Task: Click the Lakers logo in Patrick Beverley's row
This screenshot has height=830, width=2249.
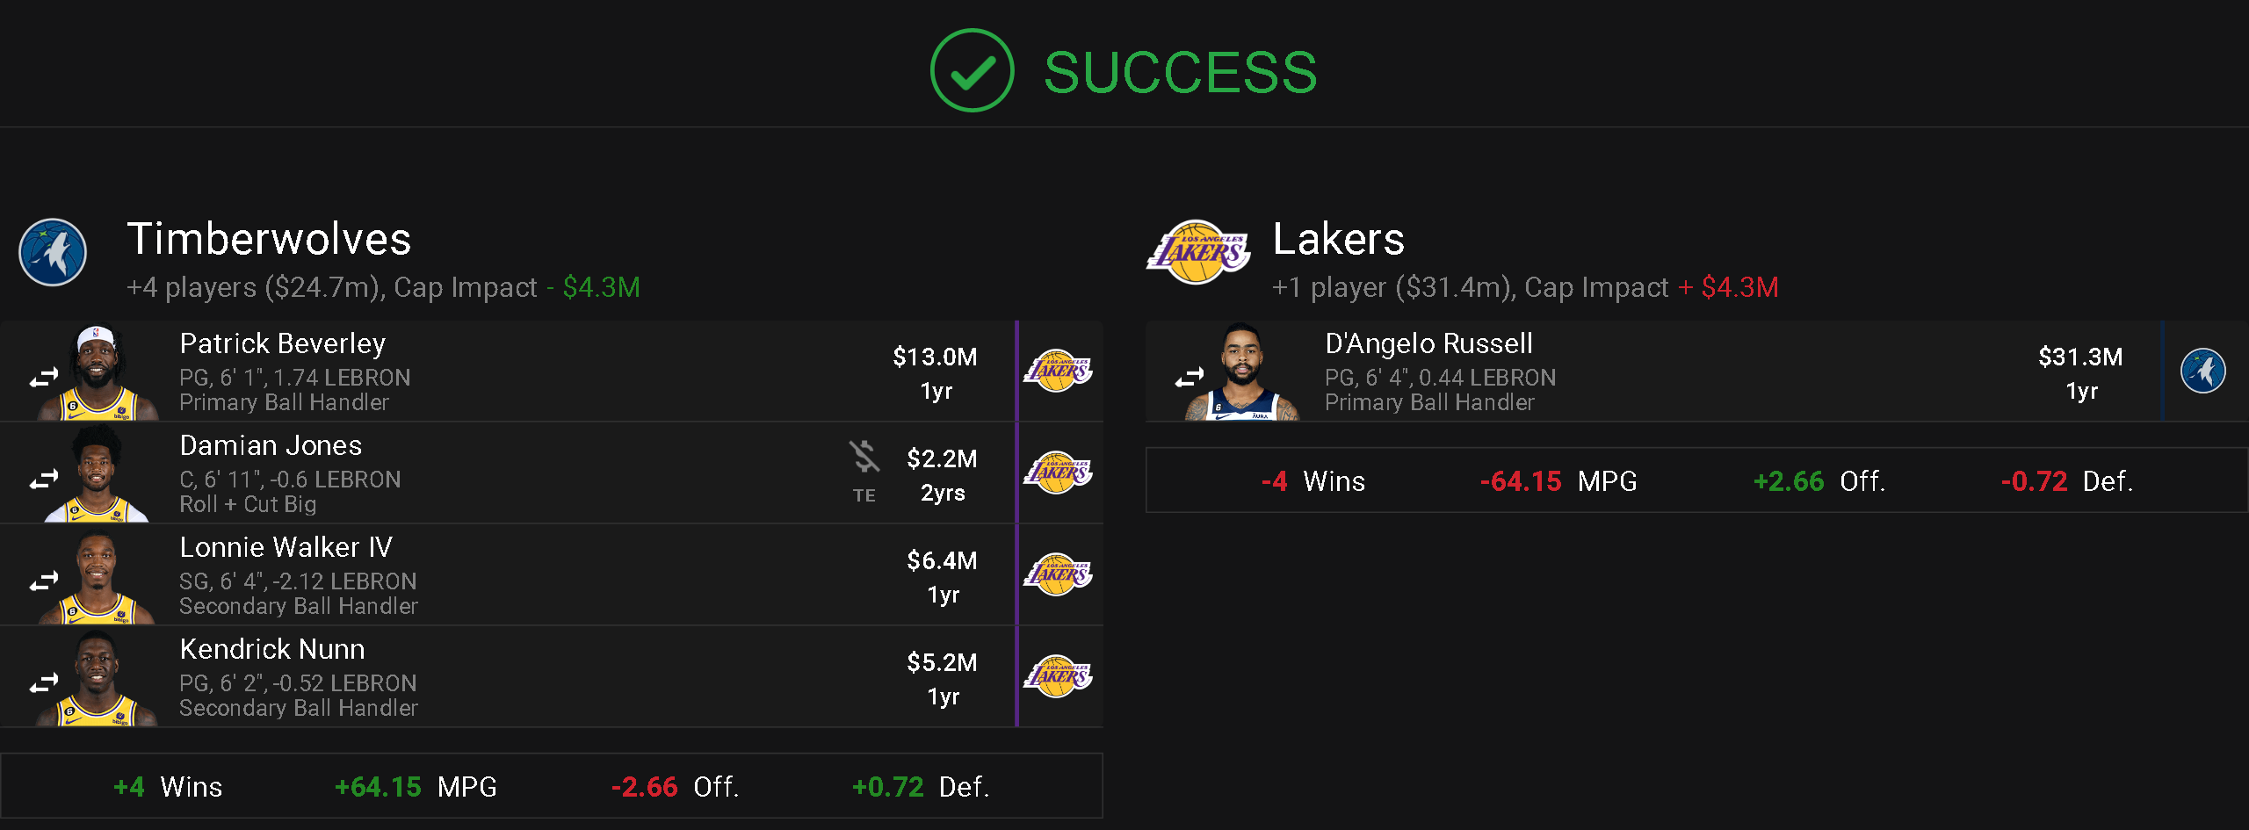Action: 1059,371
